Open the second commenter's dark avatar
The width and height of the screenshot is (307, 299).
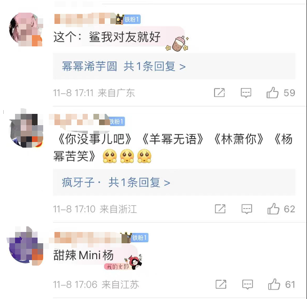[x=26, y=131]
